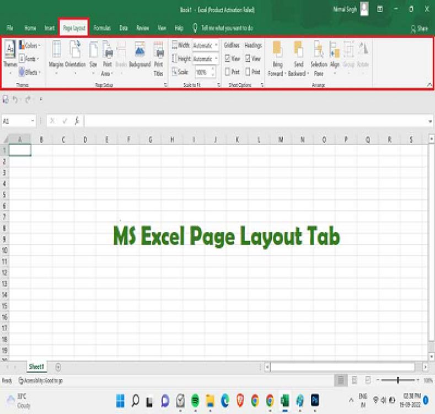Open Scale to Fit dialog launcher
Screen dimensions: 435x414
[219, 85]
